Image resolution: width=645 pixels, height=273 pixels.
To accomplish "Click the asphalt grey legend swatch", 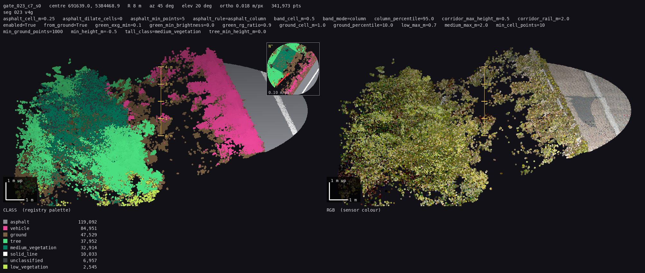I will point(5,222).
